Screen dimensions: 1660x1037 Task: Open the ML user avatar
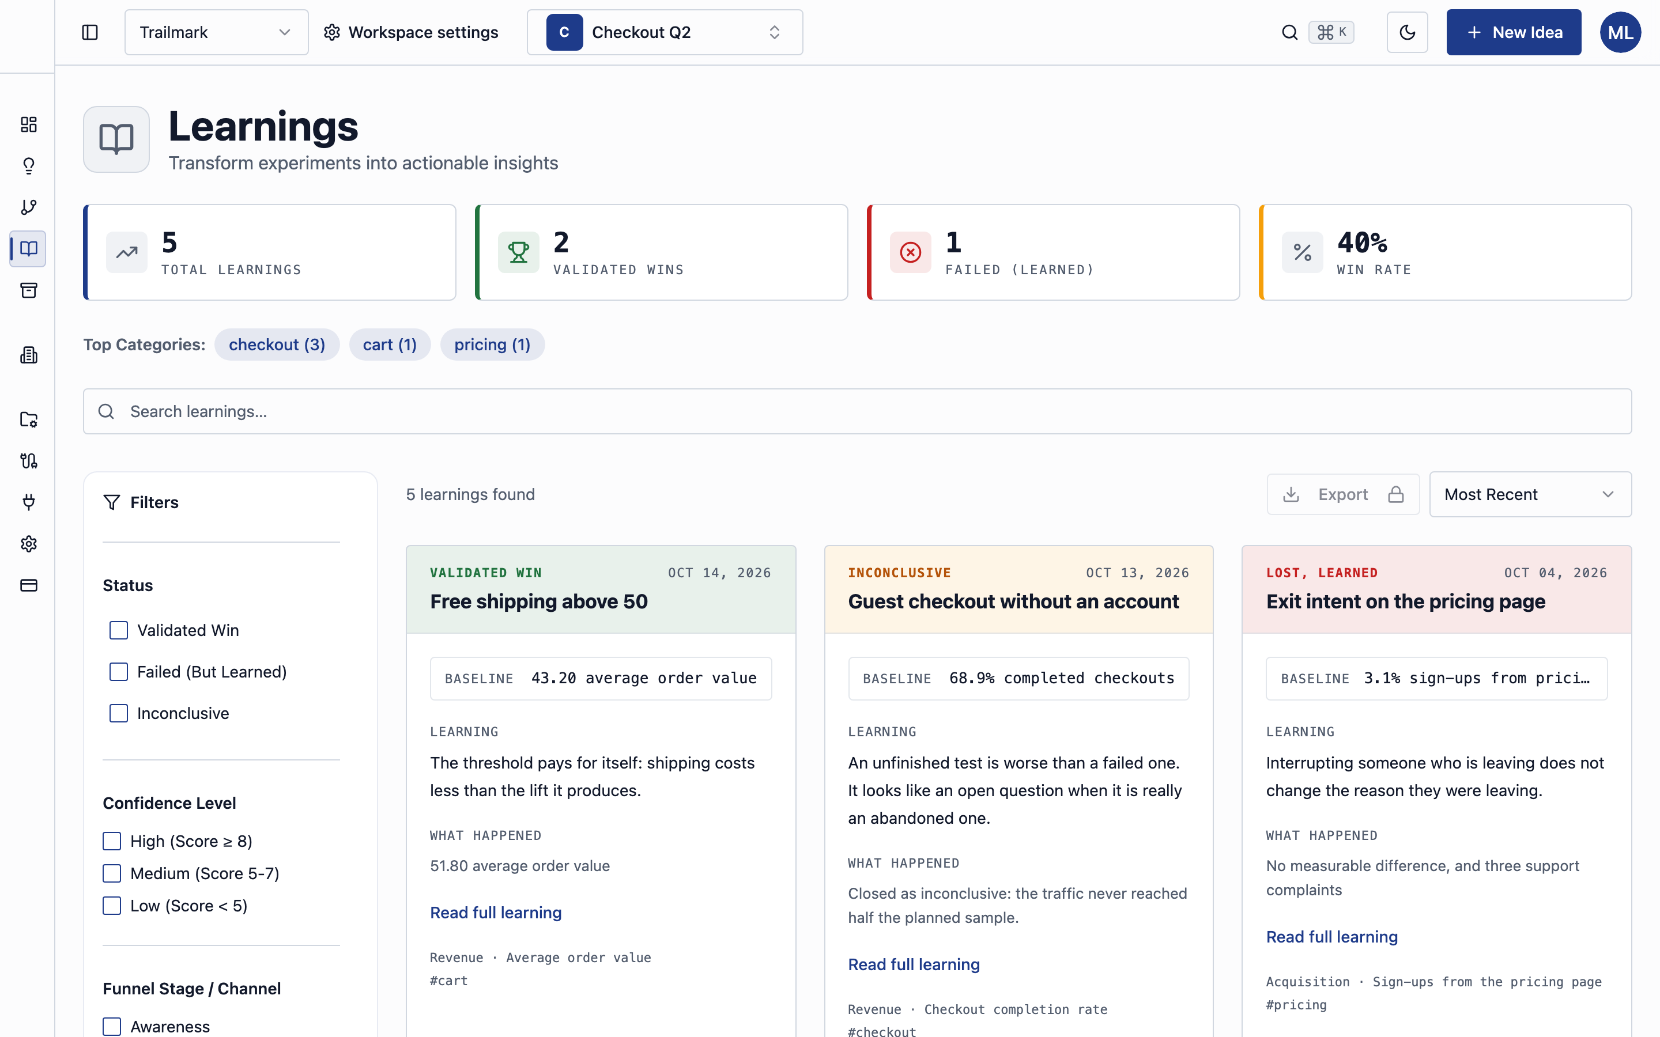click(1620, 32)
